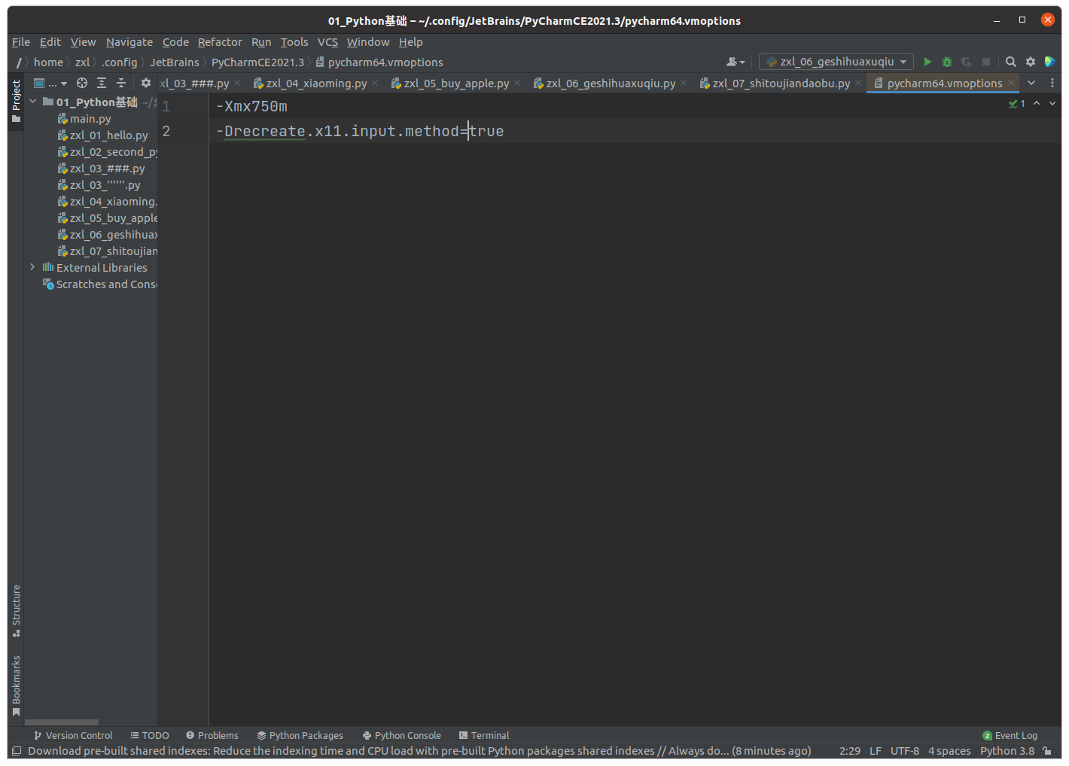Toggle read-only lock icon in status bar
Image resolution: width=1069 pixels, height=766 pixels.
[1047, 751]
